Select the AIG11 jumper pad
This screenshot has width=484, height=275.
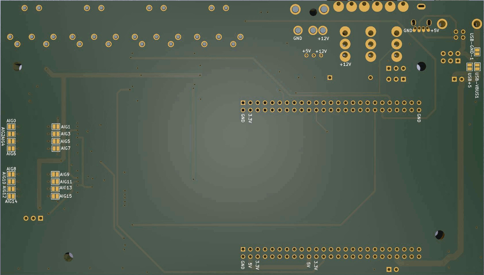tap(55, 182)
